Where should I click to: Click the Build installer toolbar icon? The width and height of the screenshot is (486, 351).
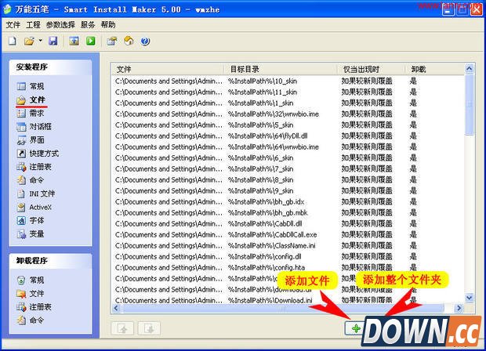(74, 41)
